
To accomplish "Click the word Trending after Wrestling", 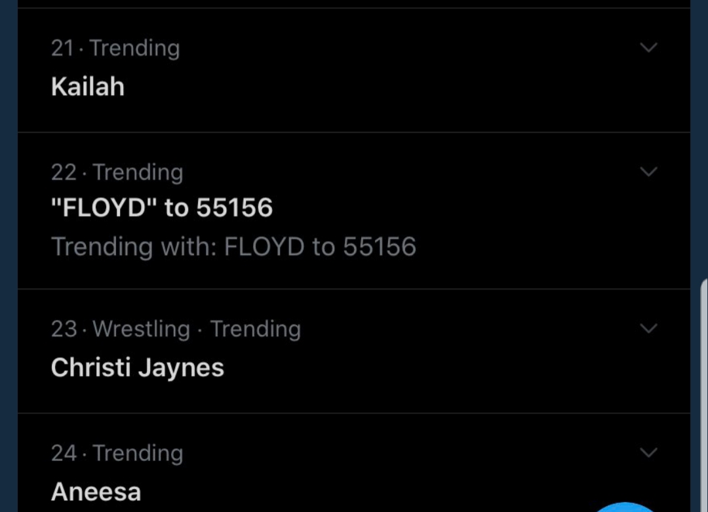I will point(256,328).
